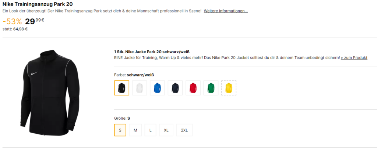Choose the white jacket color option
377x148 pixels.
coord(140,88)
